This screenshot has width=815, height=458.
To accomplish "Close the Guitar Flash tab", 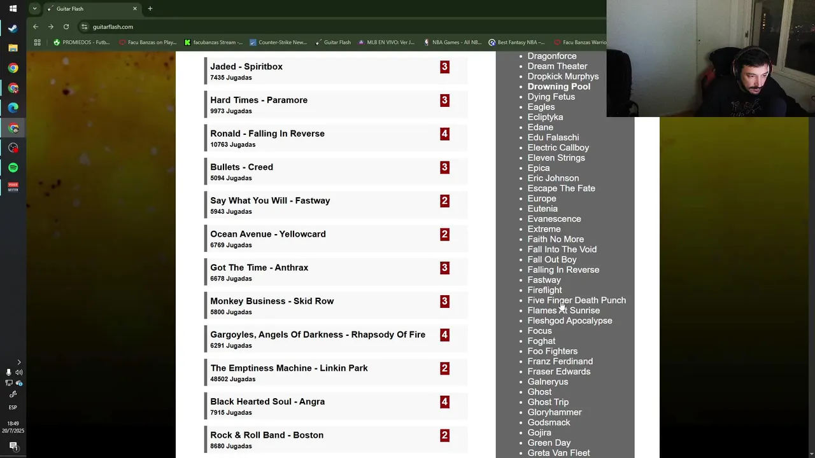I will pos(135,9).
